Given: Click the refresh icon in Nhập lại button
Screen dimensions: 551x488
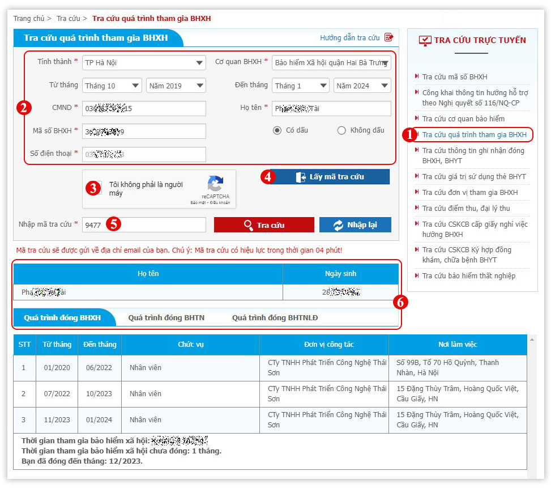Looking at the screenshot, I should tap(338, 225).
